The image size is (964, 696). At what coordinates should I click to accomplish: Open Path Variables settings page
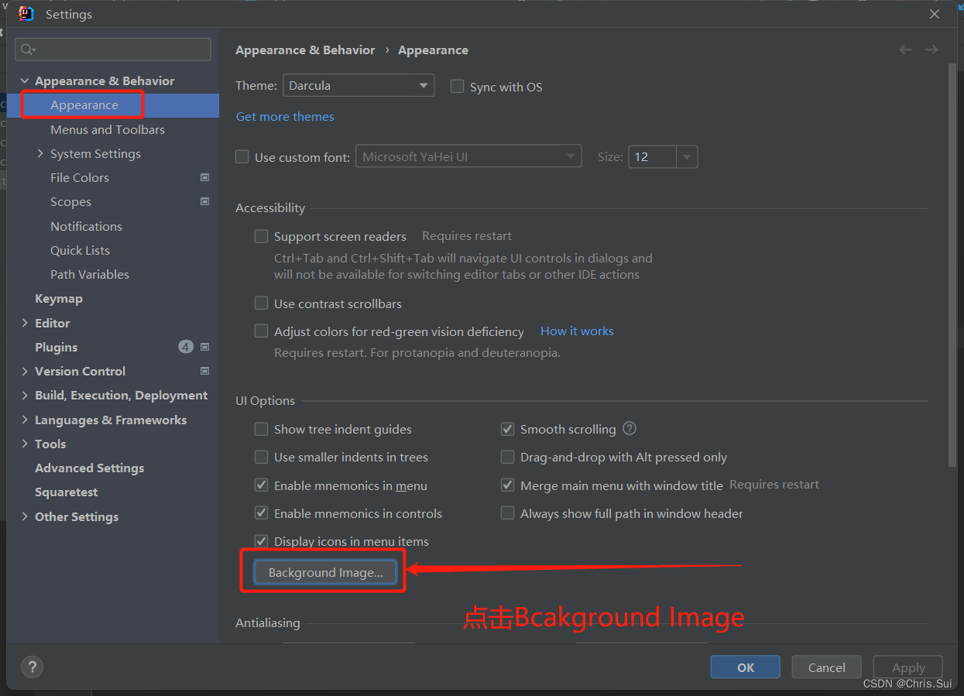pos(90,274)
